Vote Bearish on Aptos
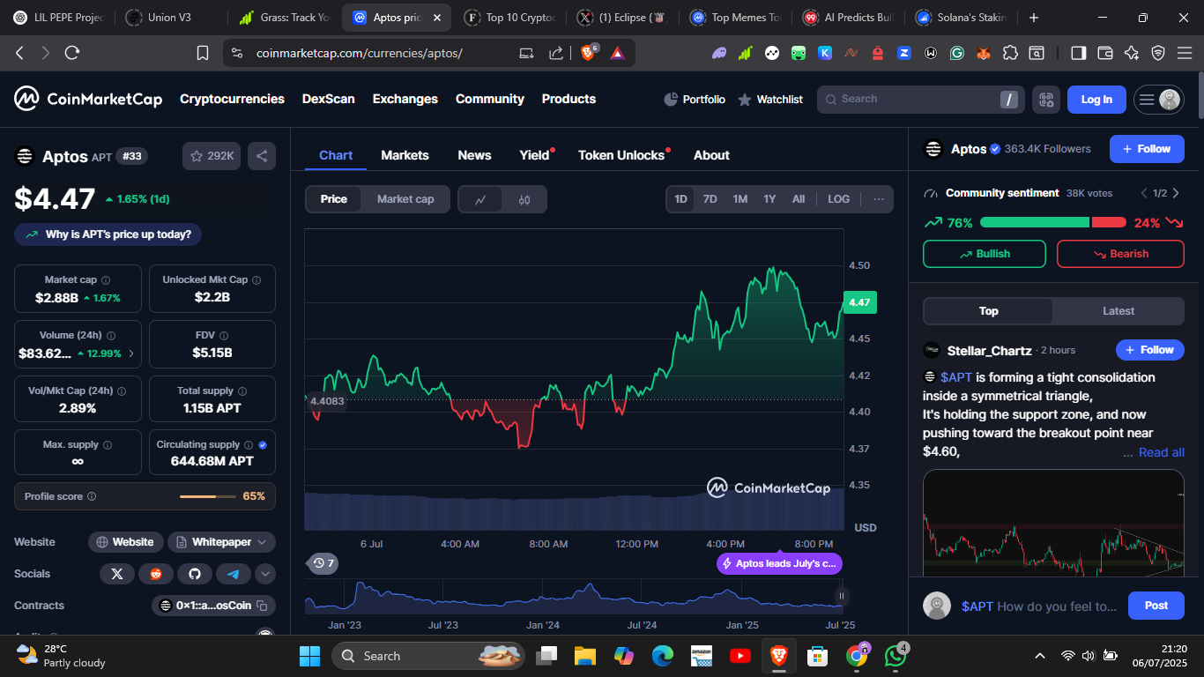The height and width of the screenshot is (677, 1204). click(x=1120, y=254)
